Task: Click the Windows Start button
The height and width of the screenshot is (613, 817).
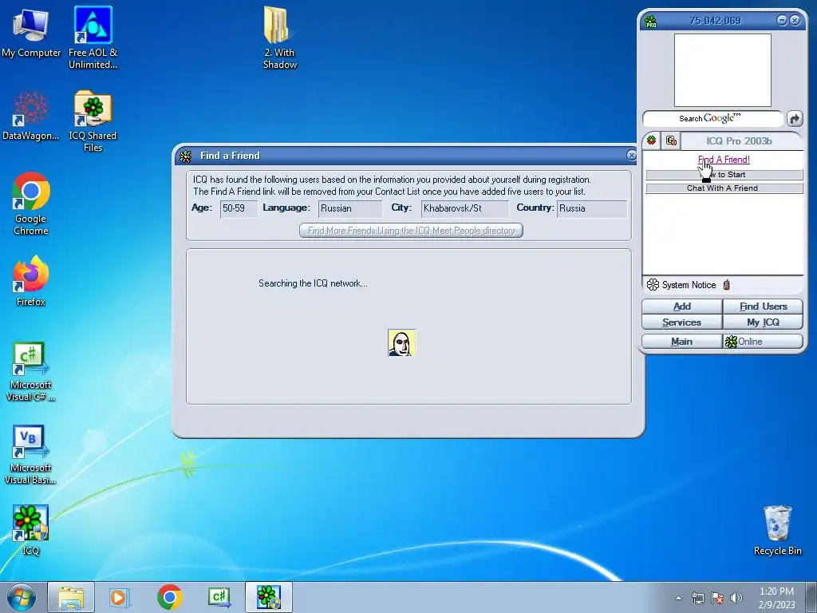Action: tap(22, 597)
